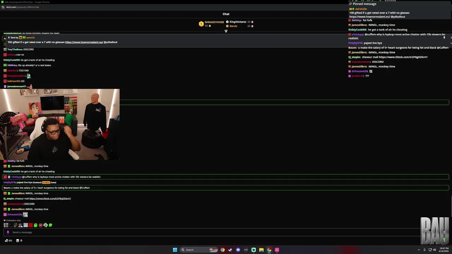Click username Drhouse420 in bottom chat
The width and height of the screenshot is (452, 254).
[x=14, y=214]
